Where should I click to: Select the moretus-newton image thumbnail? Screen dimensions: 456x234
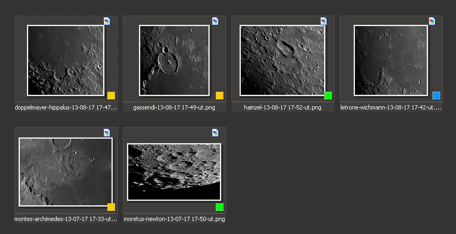coord(174,171)
